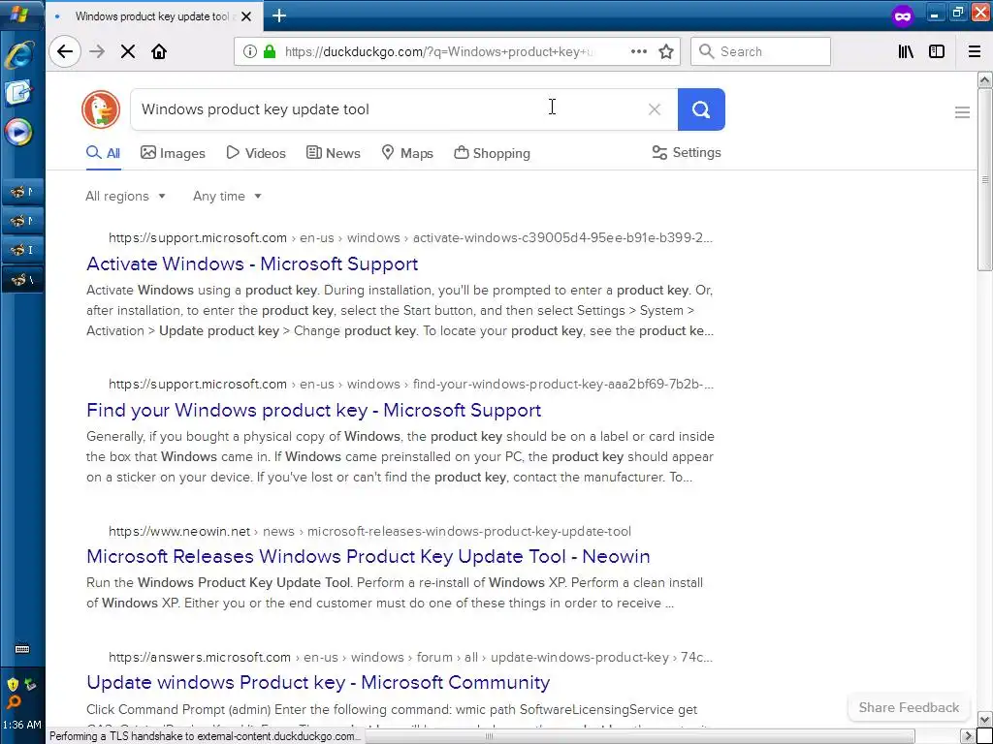Select the All results tab

pos(104,153)
